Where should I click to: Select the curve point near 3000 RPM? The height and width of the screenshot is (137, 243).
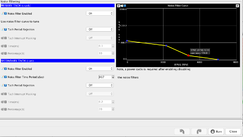click(166, 46)
